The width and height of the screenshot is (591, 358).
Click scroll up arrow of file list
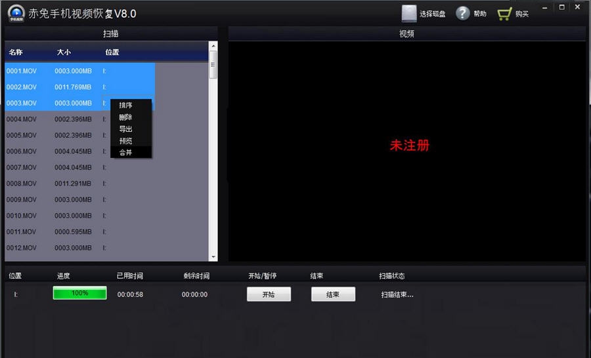click(x=213, y=45)
